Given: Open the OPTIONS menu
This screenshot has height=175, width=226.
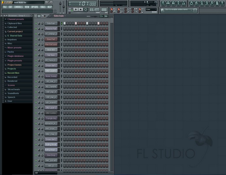Looking at the screenshot, I should (35, 7).
